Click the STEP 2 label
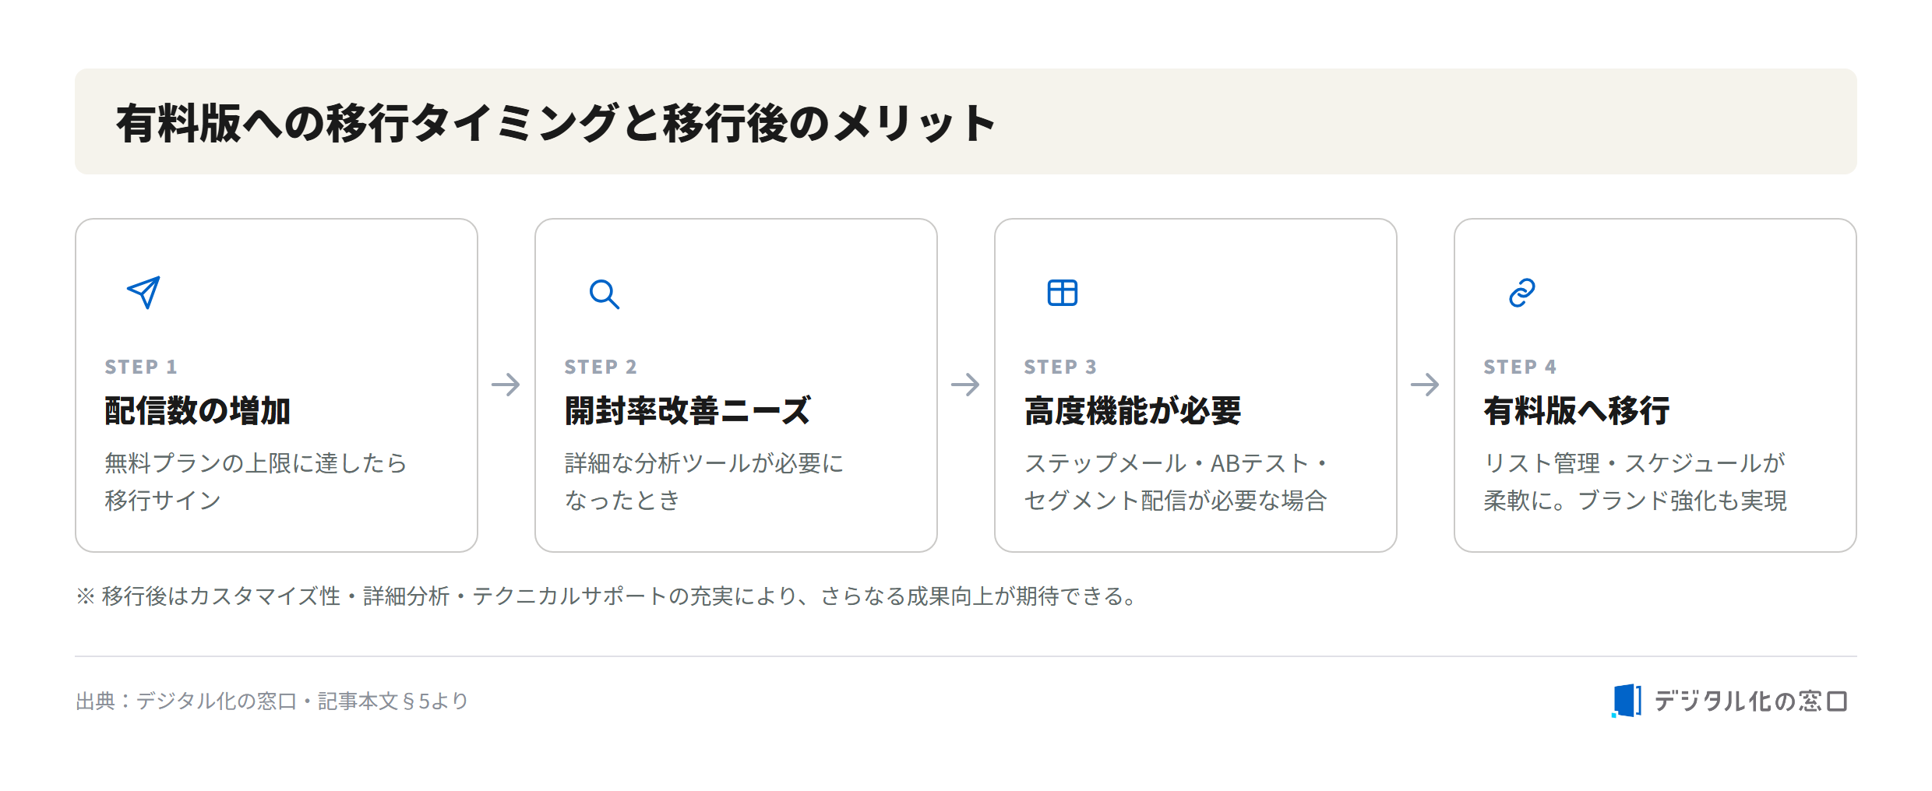This screenshot has width=1932, height=791. click(x=601, y=367)
